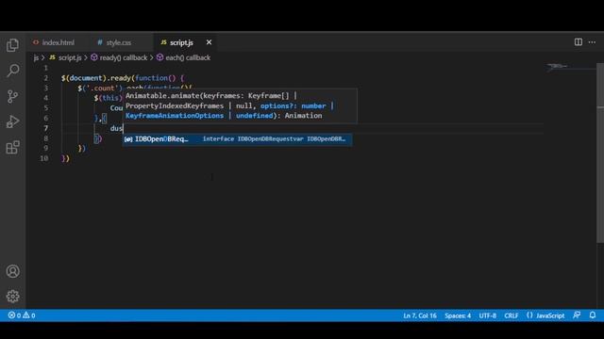Open the Manage settings gear
604x339 pixels.
pos(12,297)
